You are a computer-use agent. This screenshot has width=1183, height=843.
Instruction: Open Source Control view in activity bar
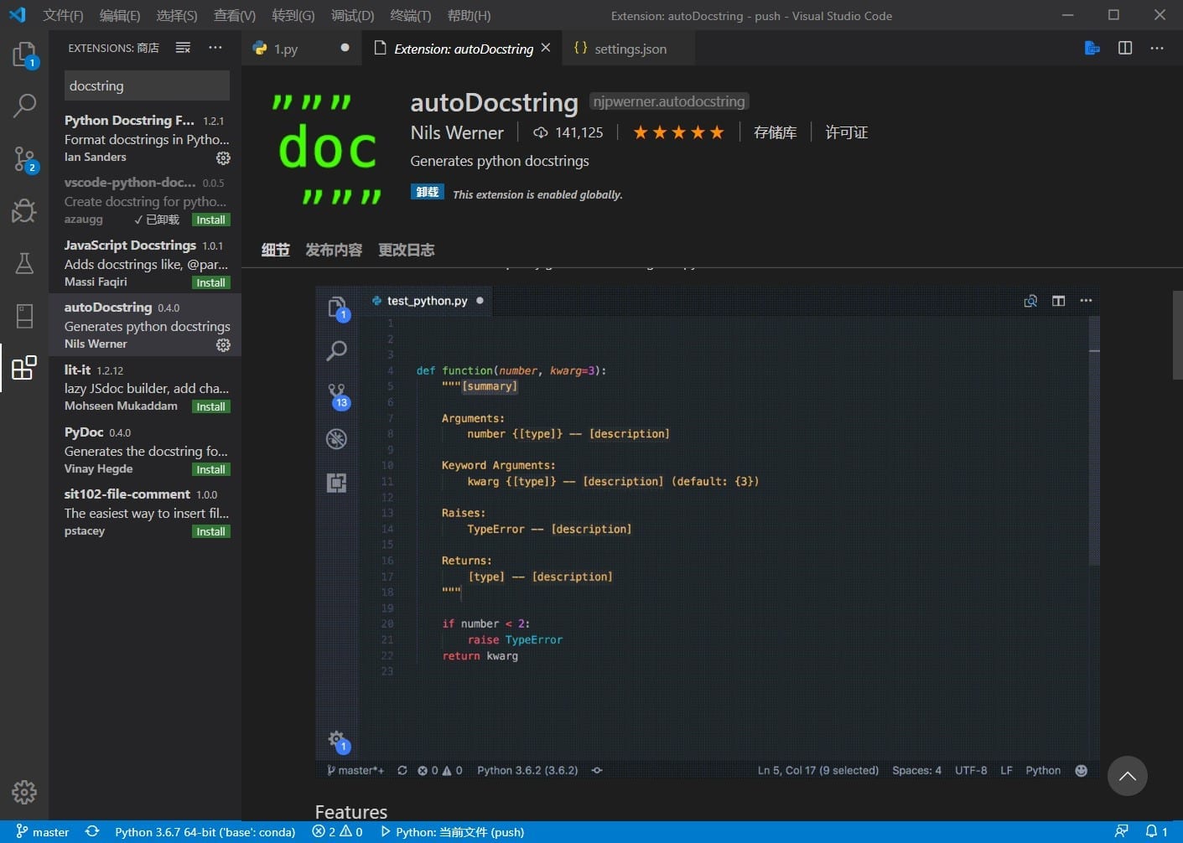(24, 158)
